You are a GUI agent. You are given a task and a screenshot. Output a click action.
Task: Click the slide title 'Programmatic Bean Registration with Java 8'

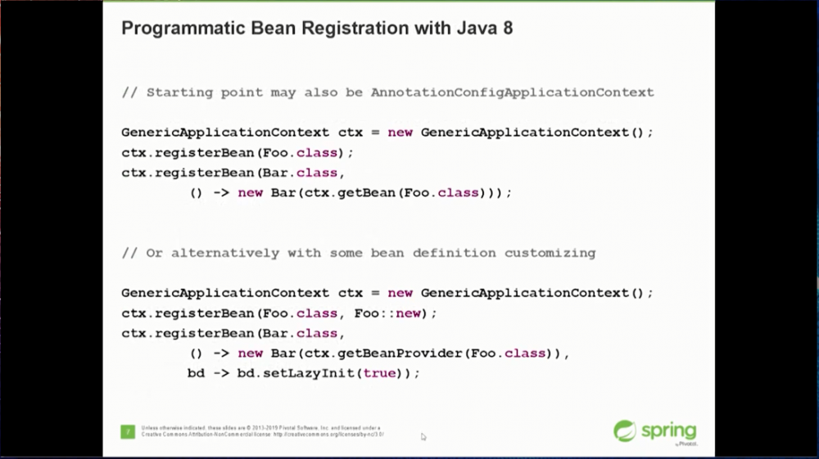coord(317,28)
